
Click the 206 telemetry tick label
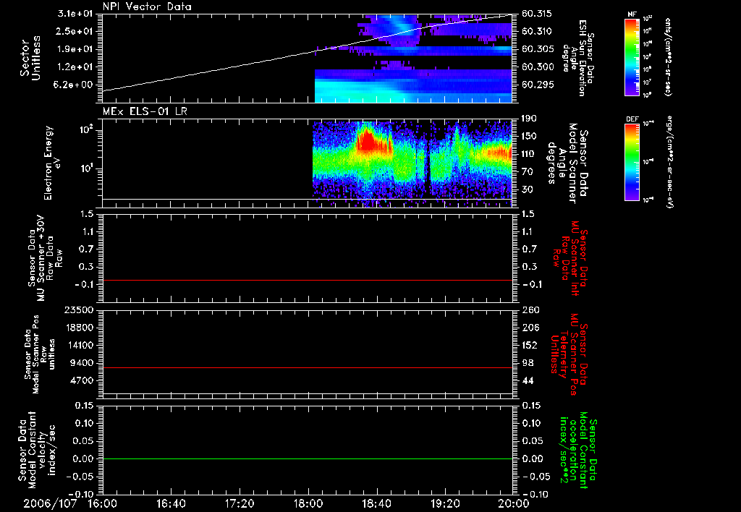pos(530,328)
